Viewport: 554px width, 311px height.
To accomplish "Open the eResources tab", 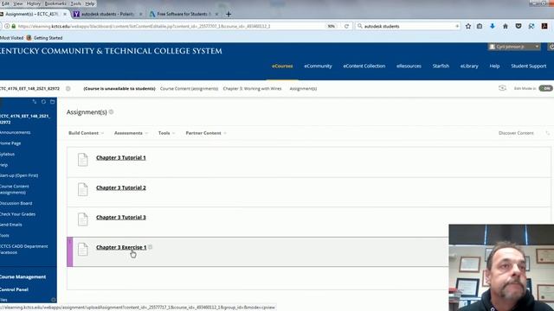I will pyautogui.click(x=409, y=66).
